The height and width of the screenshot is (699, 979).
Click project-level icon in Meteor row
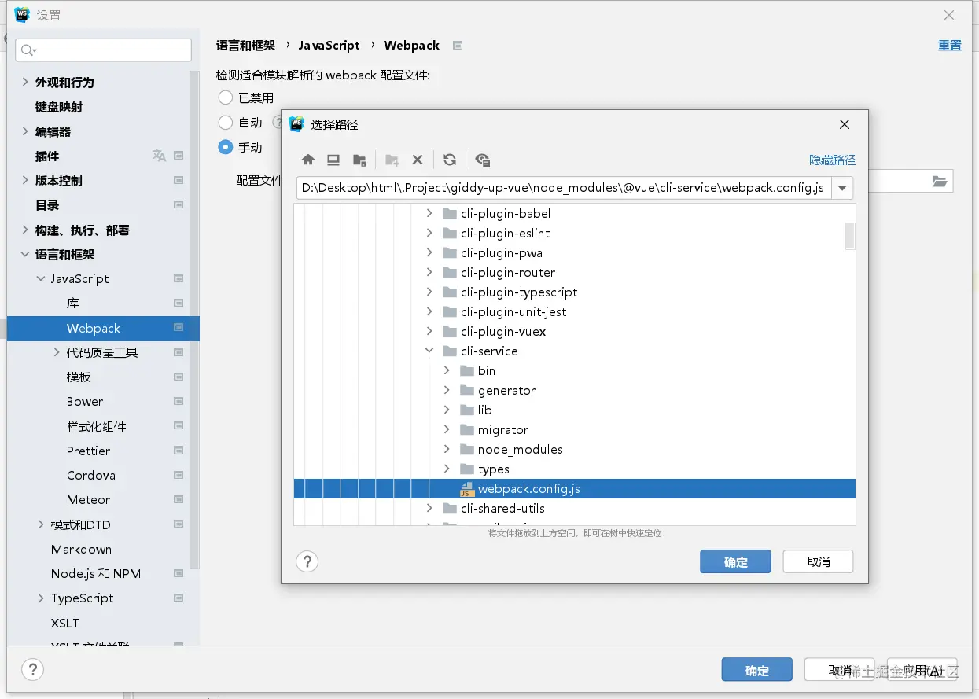[x=179, y=500]
